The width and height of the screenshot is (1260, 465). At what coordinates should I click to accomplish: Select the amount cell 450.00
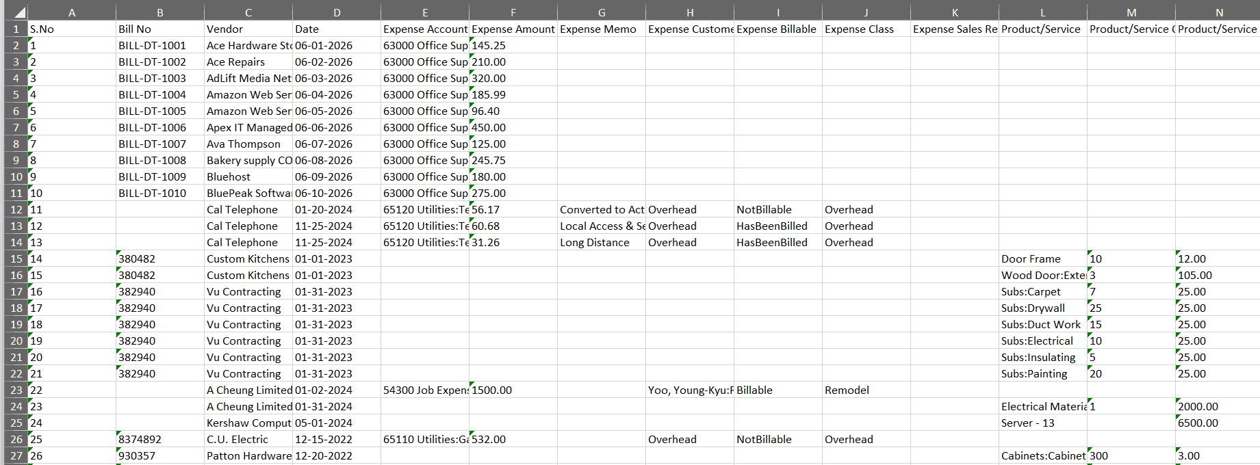pos(513,127)
